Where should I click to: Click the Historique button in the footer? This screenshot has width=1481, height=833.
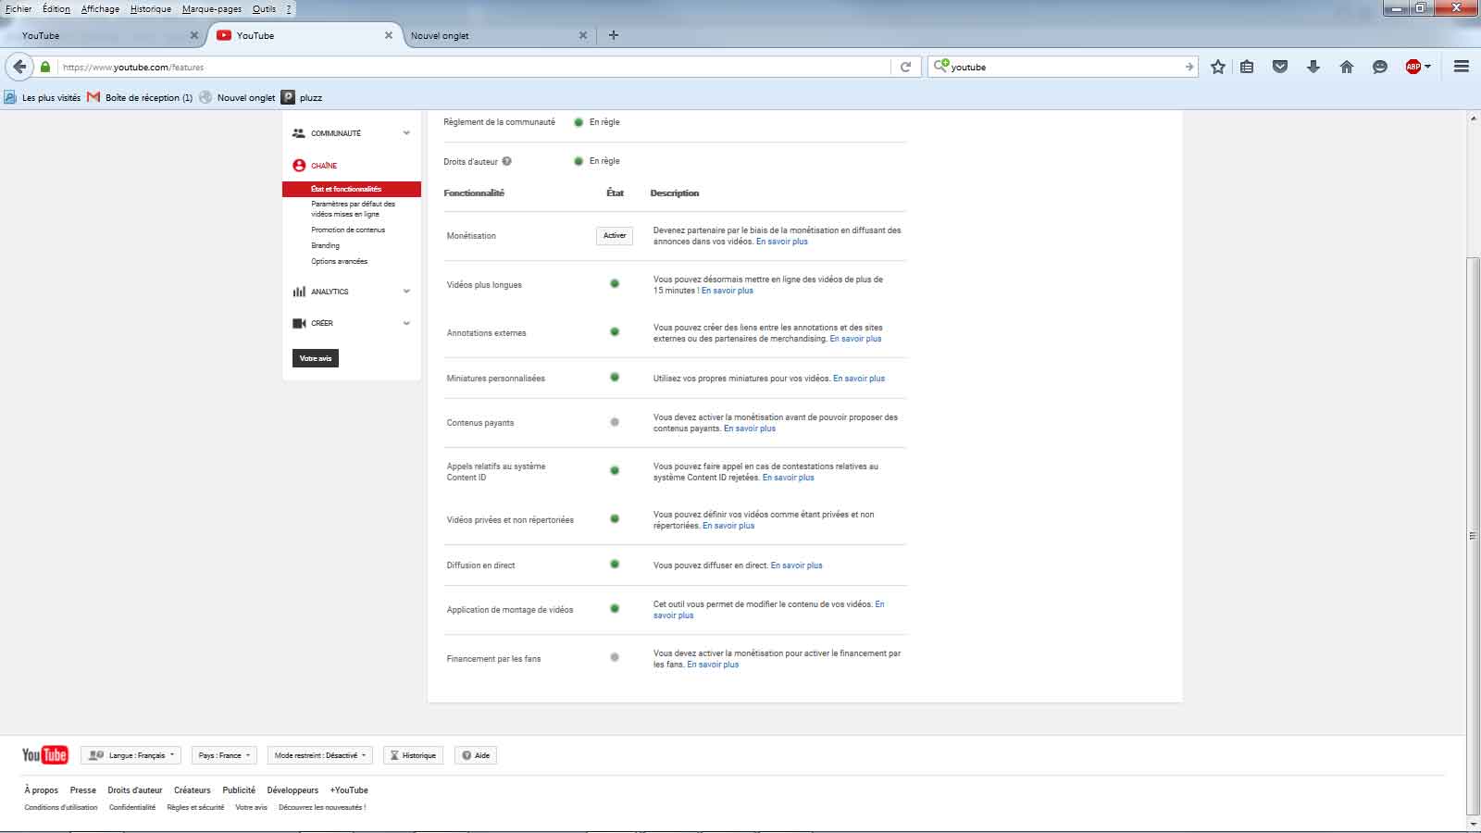(413, 755)
